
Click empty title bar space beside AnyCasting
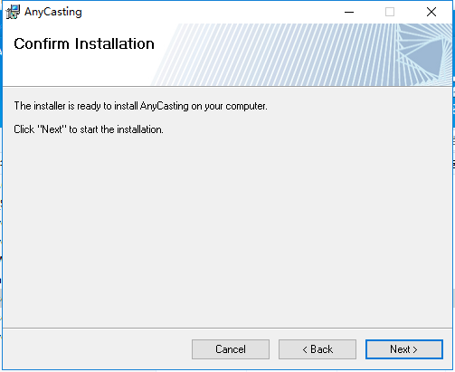pyautogui.click(x=211, y=12)
